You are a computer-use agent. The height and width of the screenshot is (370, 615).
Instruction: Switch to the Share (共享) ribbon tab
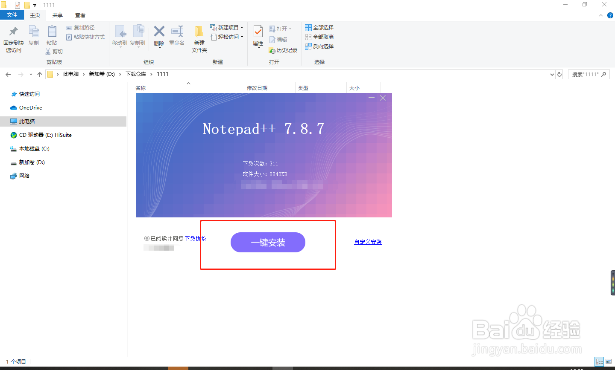click(x=58, y=15)
